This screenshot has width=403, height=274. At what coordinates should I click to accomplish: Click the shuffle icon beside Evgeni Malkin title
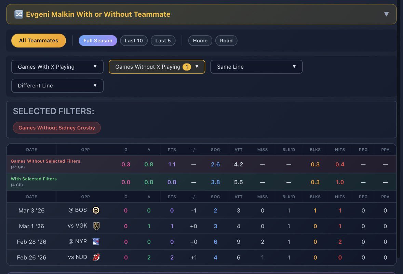tap(19, 14)
